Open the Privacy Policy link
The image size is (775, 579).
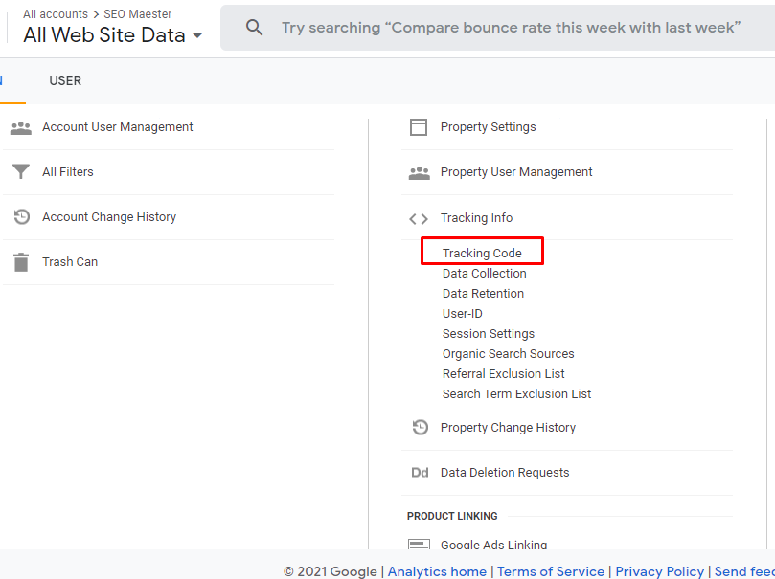[659, 571]
